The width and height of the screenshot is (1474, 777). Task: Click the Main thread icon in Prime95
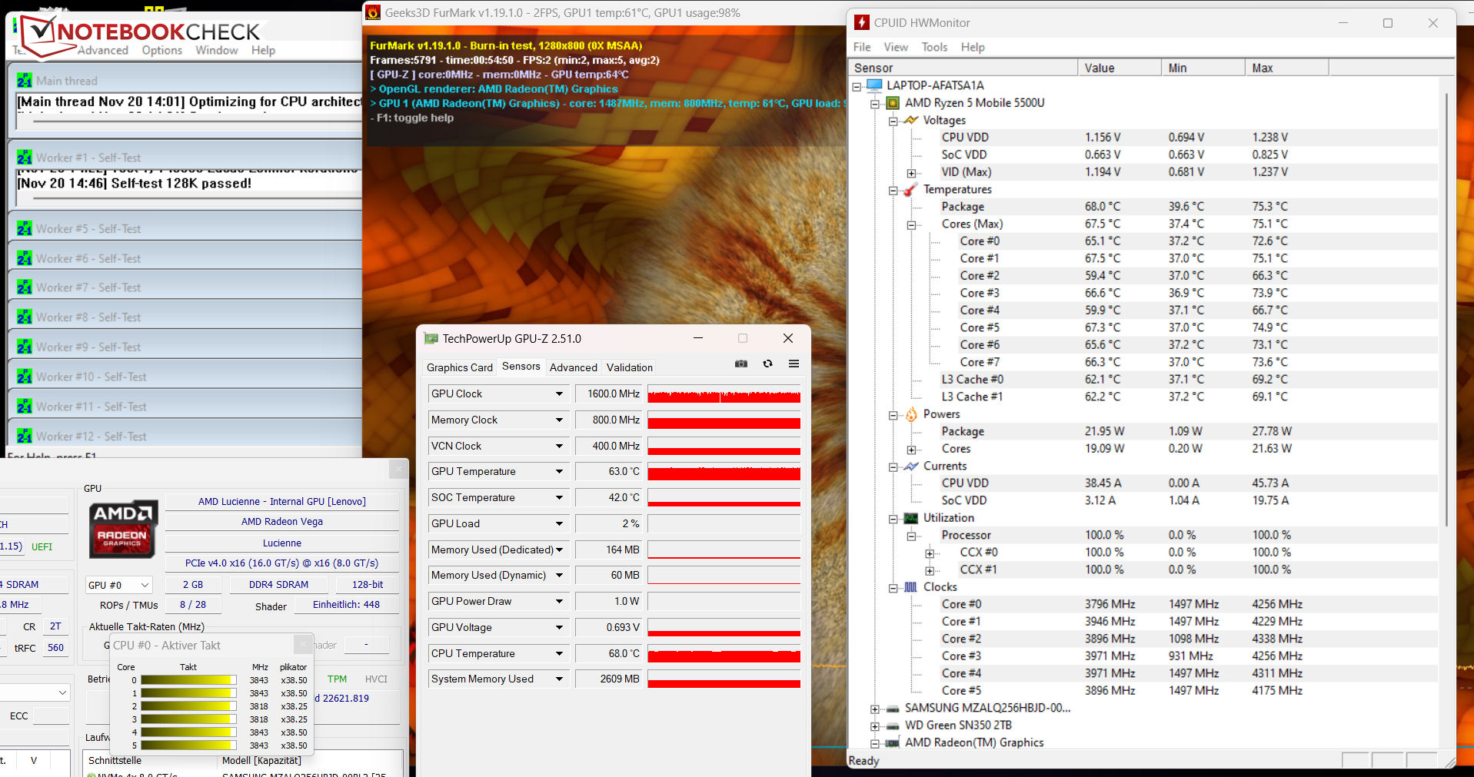(x=25, y=80)
